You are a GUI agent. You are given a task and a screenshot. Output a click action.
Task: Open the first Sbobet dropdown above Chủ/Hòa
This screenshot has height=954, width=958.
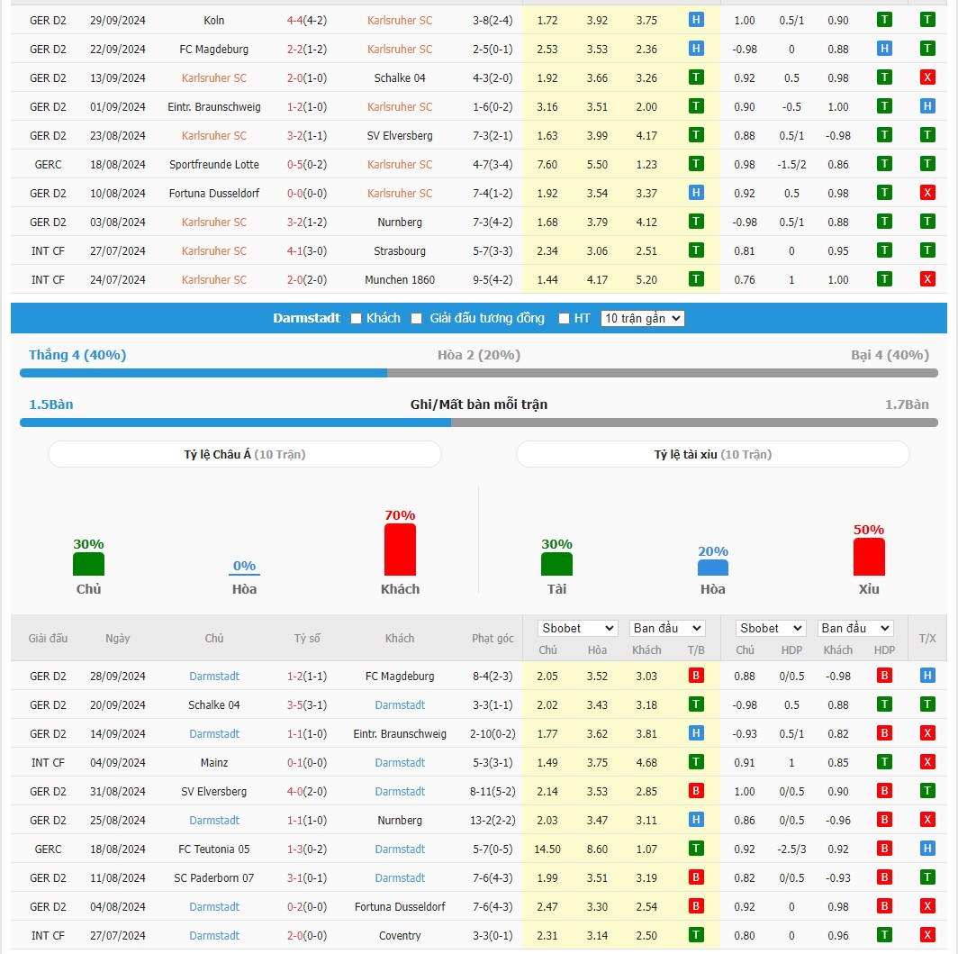[x=577, y=628]
